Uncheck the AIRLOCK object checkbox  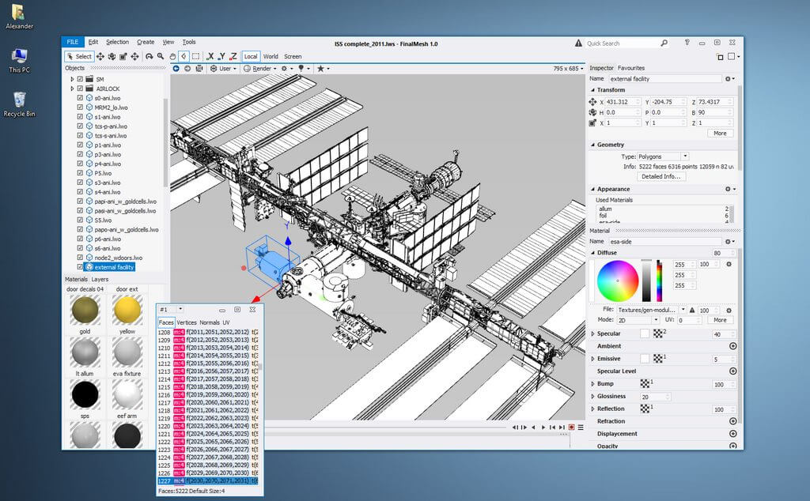(x=79, y=89)
